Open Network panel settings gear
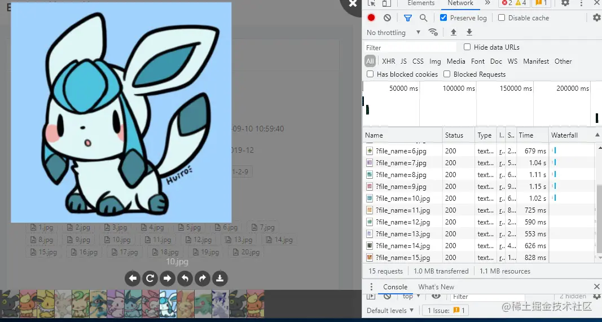 (x=596, y=17)
